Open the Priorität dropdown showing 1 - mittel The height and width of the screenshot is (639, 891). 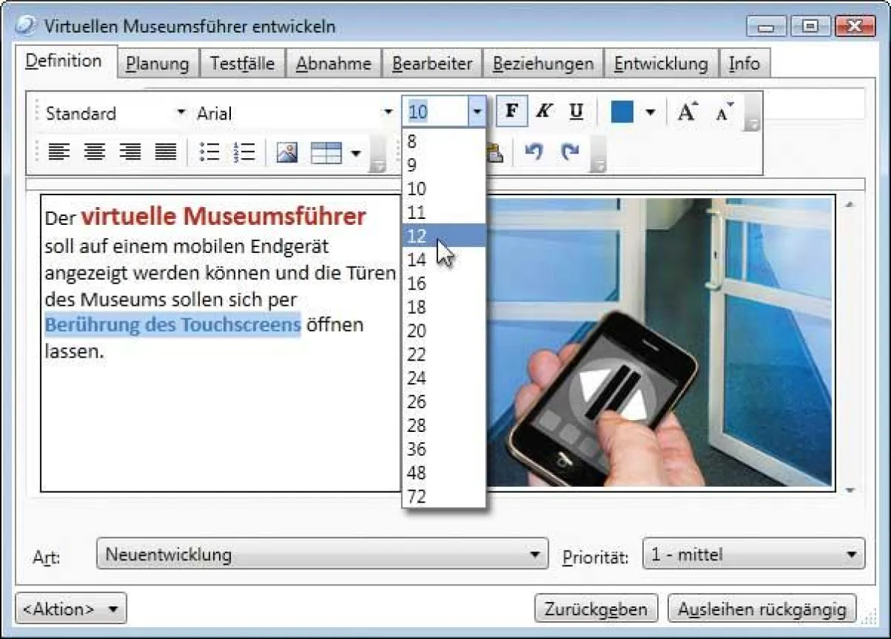[754, 554]
